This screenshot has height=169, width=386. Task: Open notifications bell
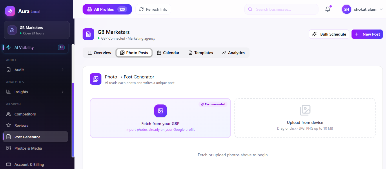pyautogui.click(x=328, y=9)
